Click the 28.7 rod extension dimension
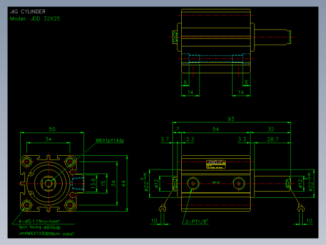This screenshot has width=326, height=245. pyautogui.click(x=273, y=139)
